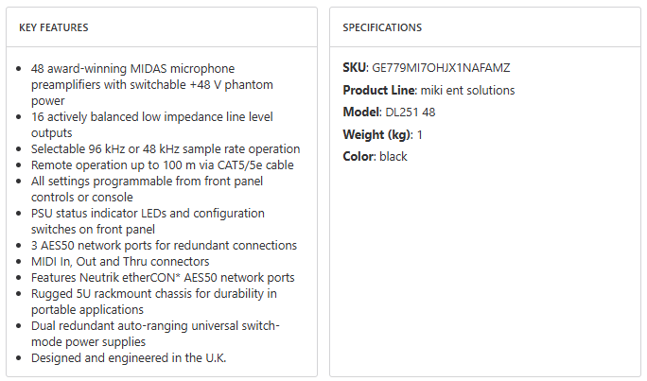Click the SKU label in specifications
This screenshot has width=647, height=381.
[x=356, y=68]
